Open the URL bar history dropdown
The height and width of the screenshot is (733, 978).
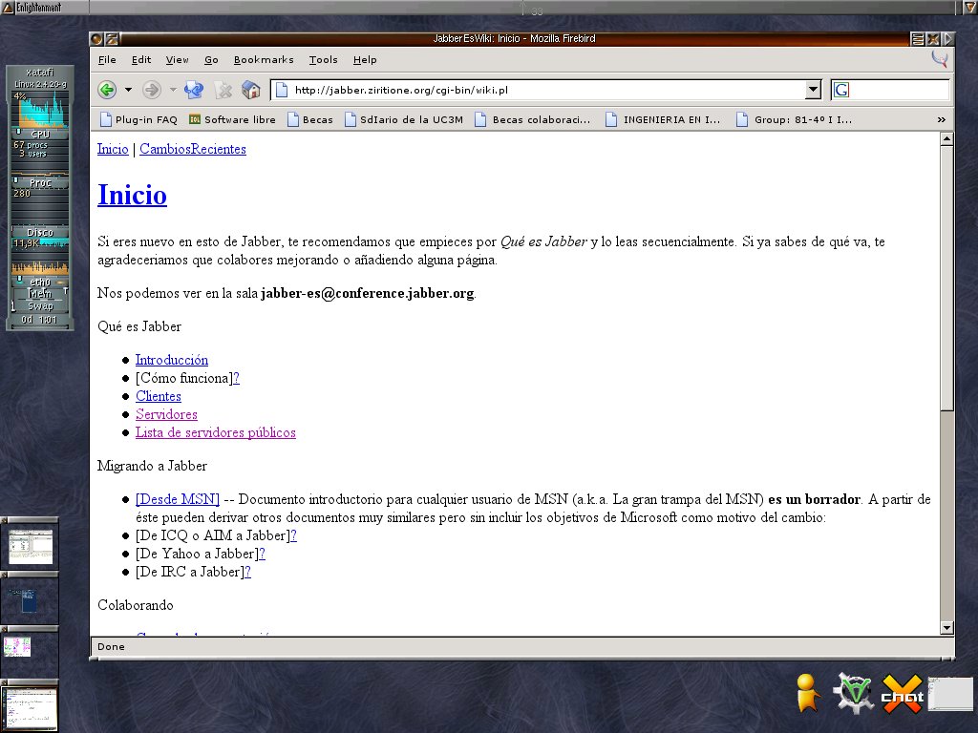click(813, 91)
